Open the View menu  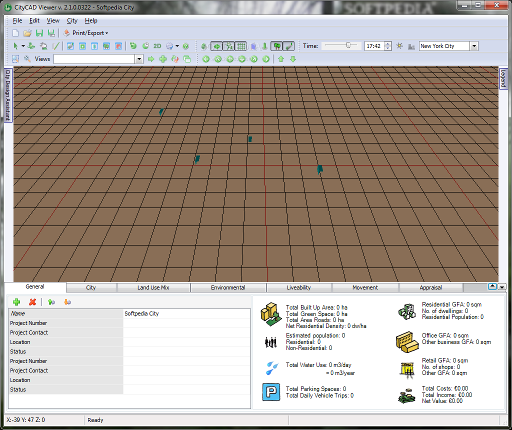click(x=53, y=20)
